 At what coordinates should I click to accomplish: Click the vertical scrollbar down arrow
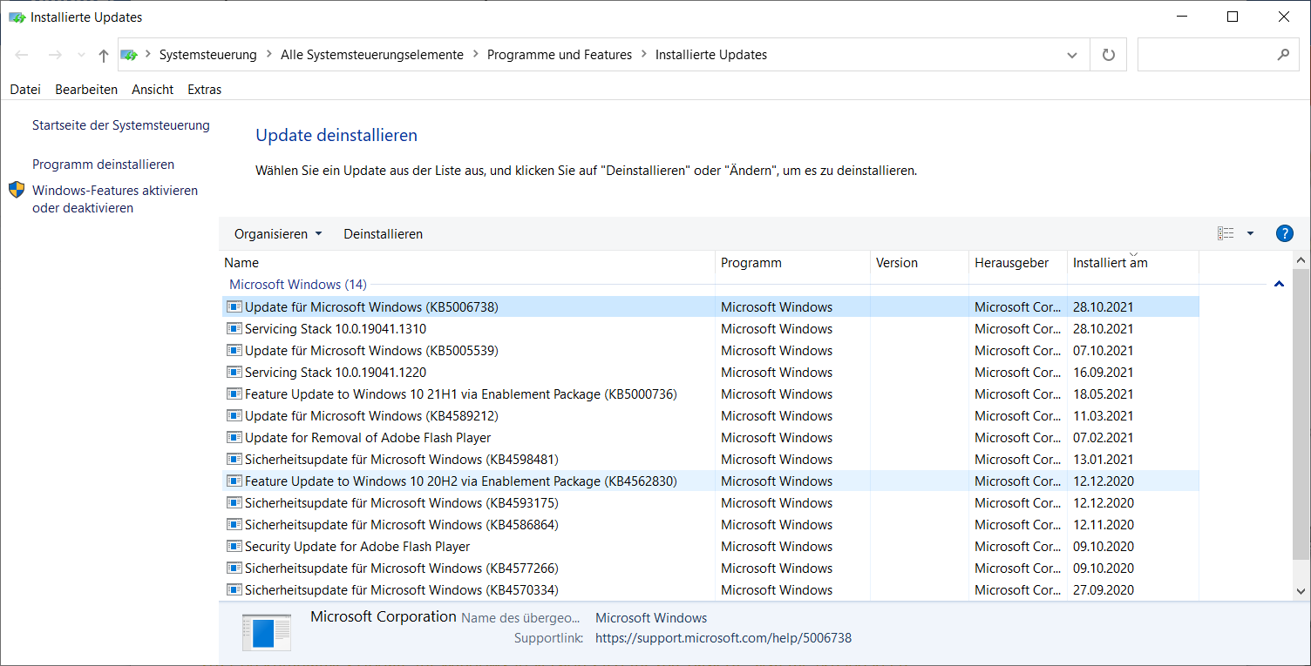coord(1301,591)
